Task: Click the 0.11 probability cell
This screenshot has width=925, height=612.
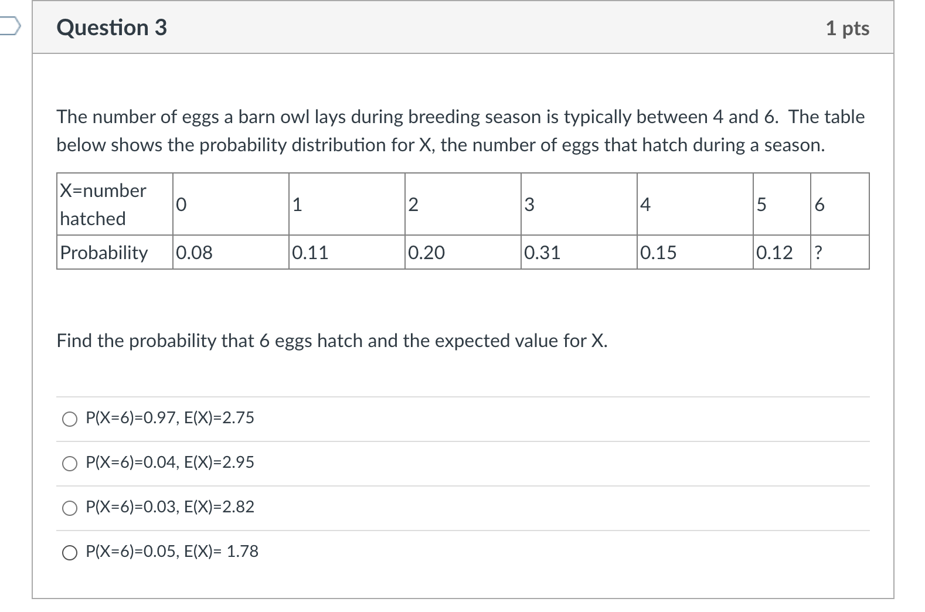Action: click(346, 253)
